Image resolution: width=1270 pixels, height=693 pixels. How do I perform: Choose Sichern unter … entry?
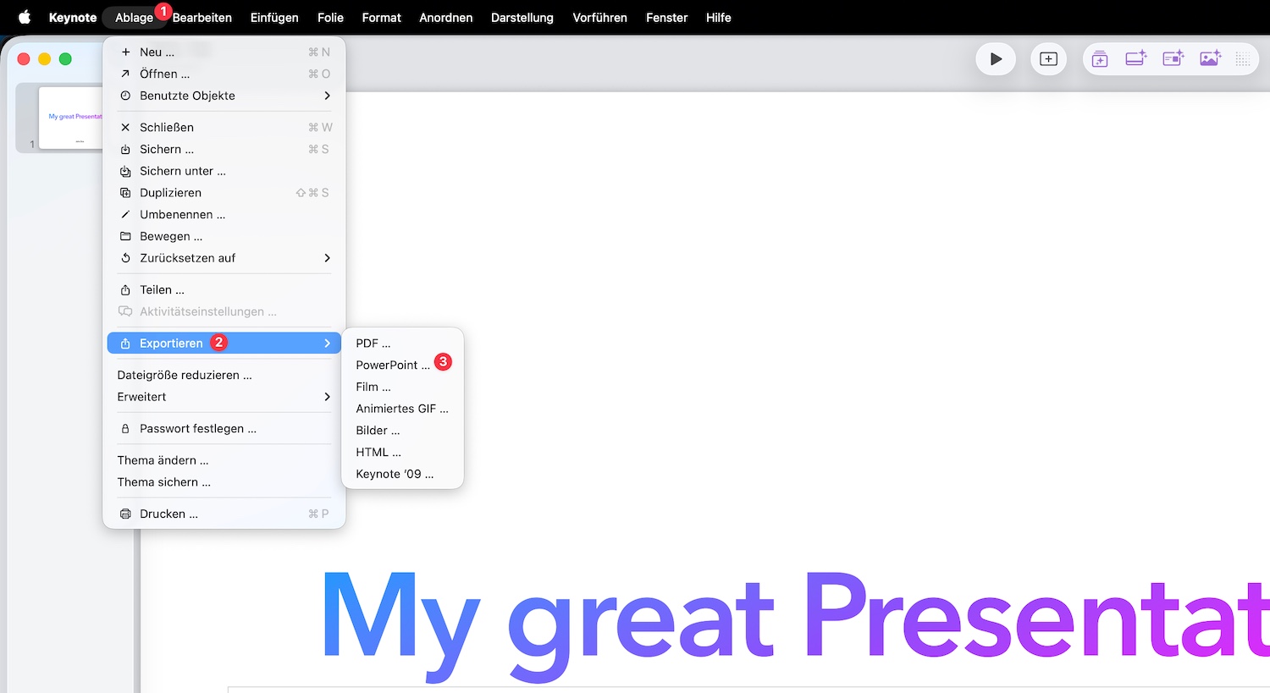coord(224,171)
